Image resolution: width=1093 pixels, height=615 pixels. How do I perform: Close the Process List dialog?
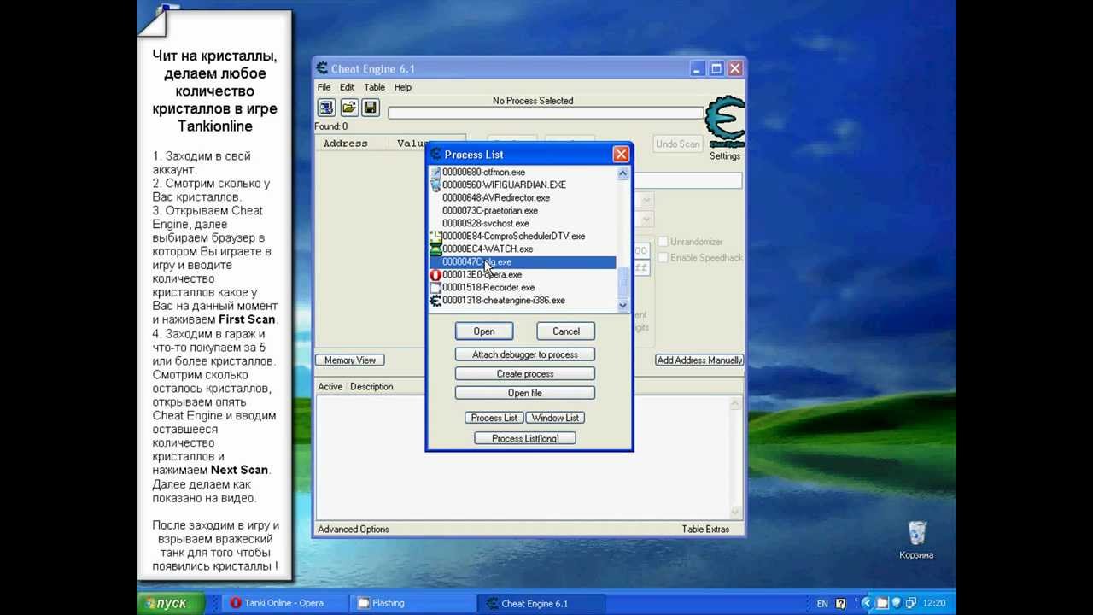click(621, 155)
